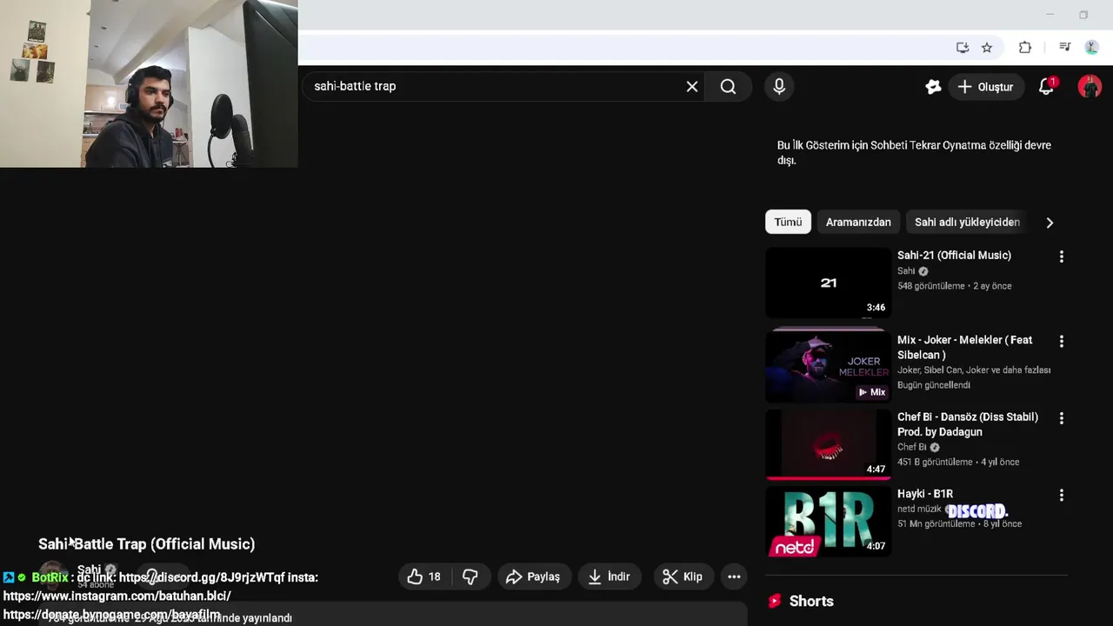Click the webcam overlay of the streamer
This screenshot has height=626, width=1113.
149,83
